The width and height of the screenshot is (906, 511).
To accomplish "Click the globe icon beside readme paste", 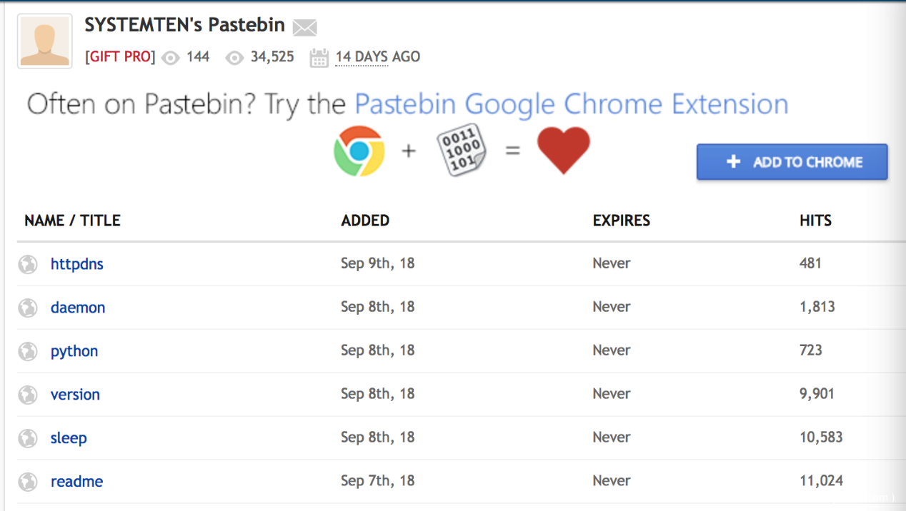I will pos(28,482).
